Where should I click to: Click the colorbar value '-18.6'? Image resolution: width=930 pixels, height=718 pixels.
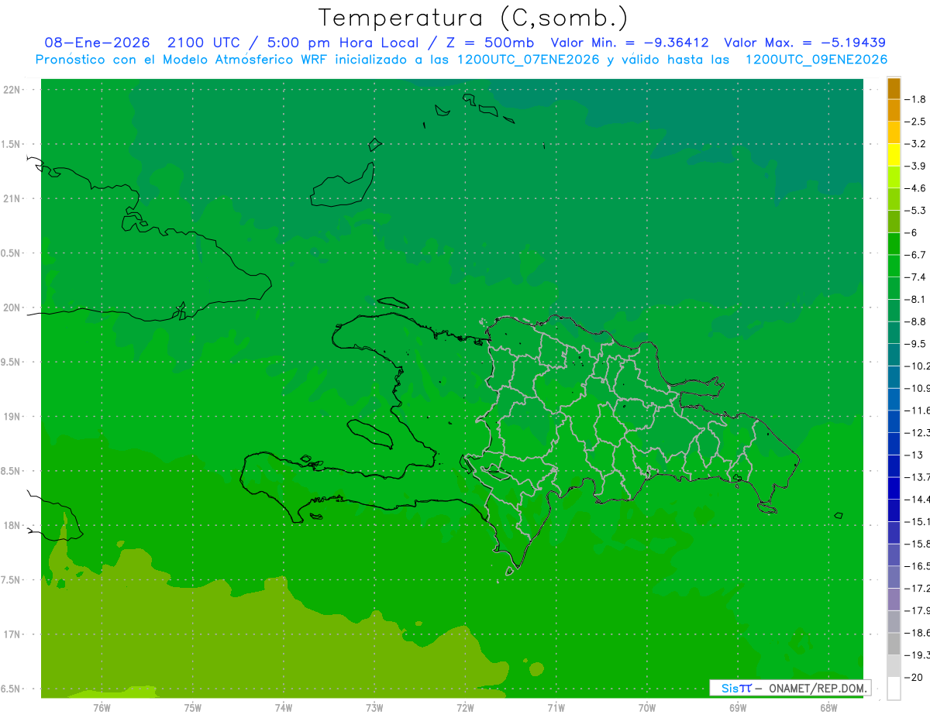[x=918, y=634]
